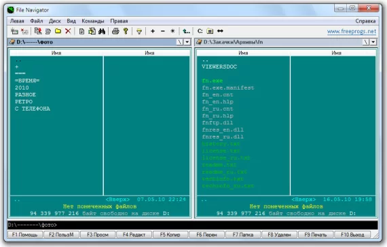Click the F5 Копир button
The image size is (387, 247).
[x=170, y=235]
